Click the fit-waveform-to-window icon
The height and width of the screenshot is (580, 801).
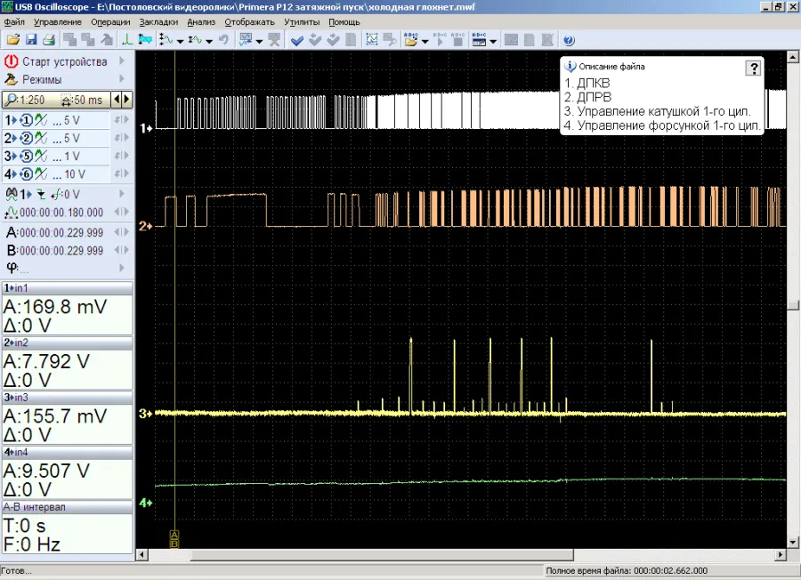tap(372, 39)
